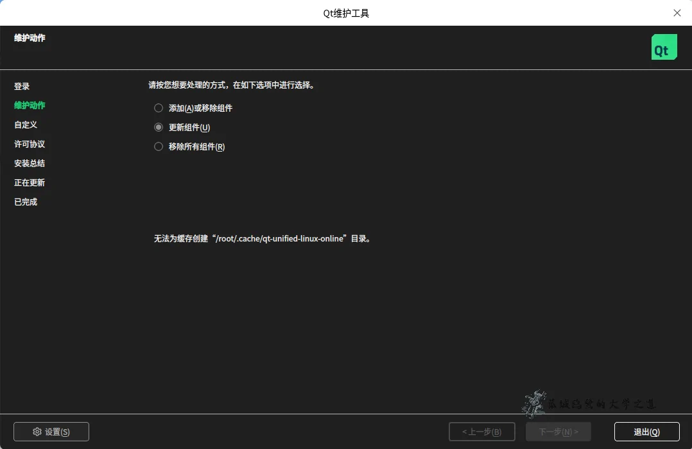This screenshot has height=449, width=692.
Task: Close the Qt维护工具 window
Action: [x=677, y=13]
